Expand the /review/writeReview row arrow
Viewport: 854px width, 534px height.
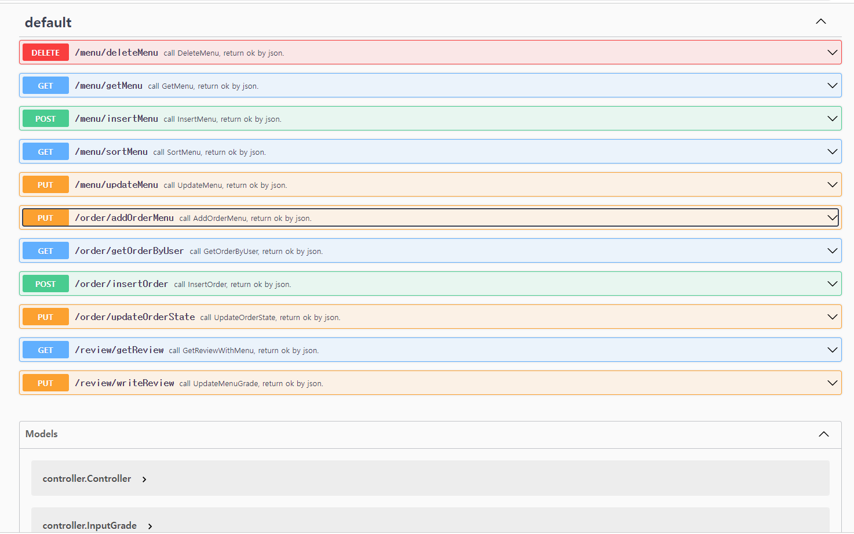833,383
